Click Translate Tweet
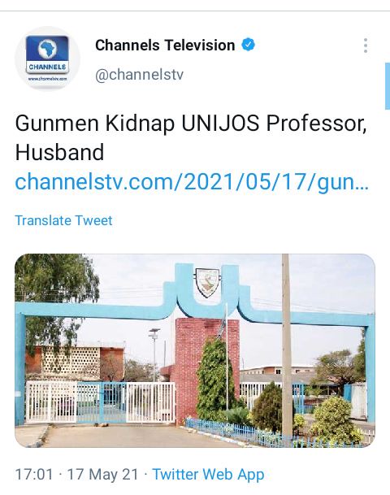 tap(63, 220)
